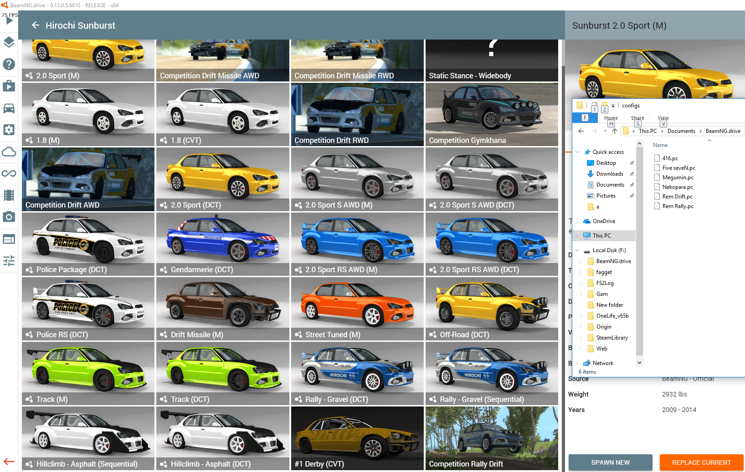Select Gendarmerie (DCT) config thumbnail
Image resolution: width=745 pixels, height=472 pixels.
[223, 244]
